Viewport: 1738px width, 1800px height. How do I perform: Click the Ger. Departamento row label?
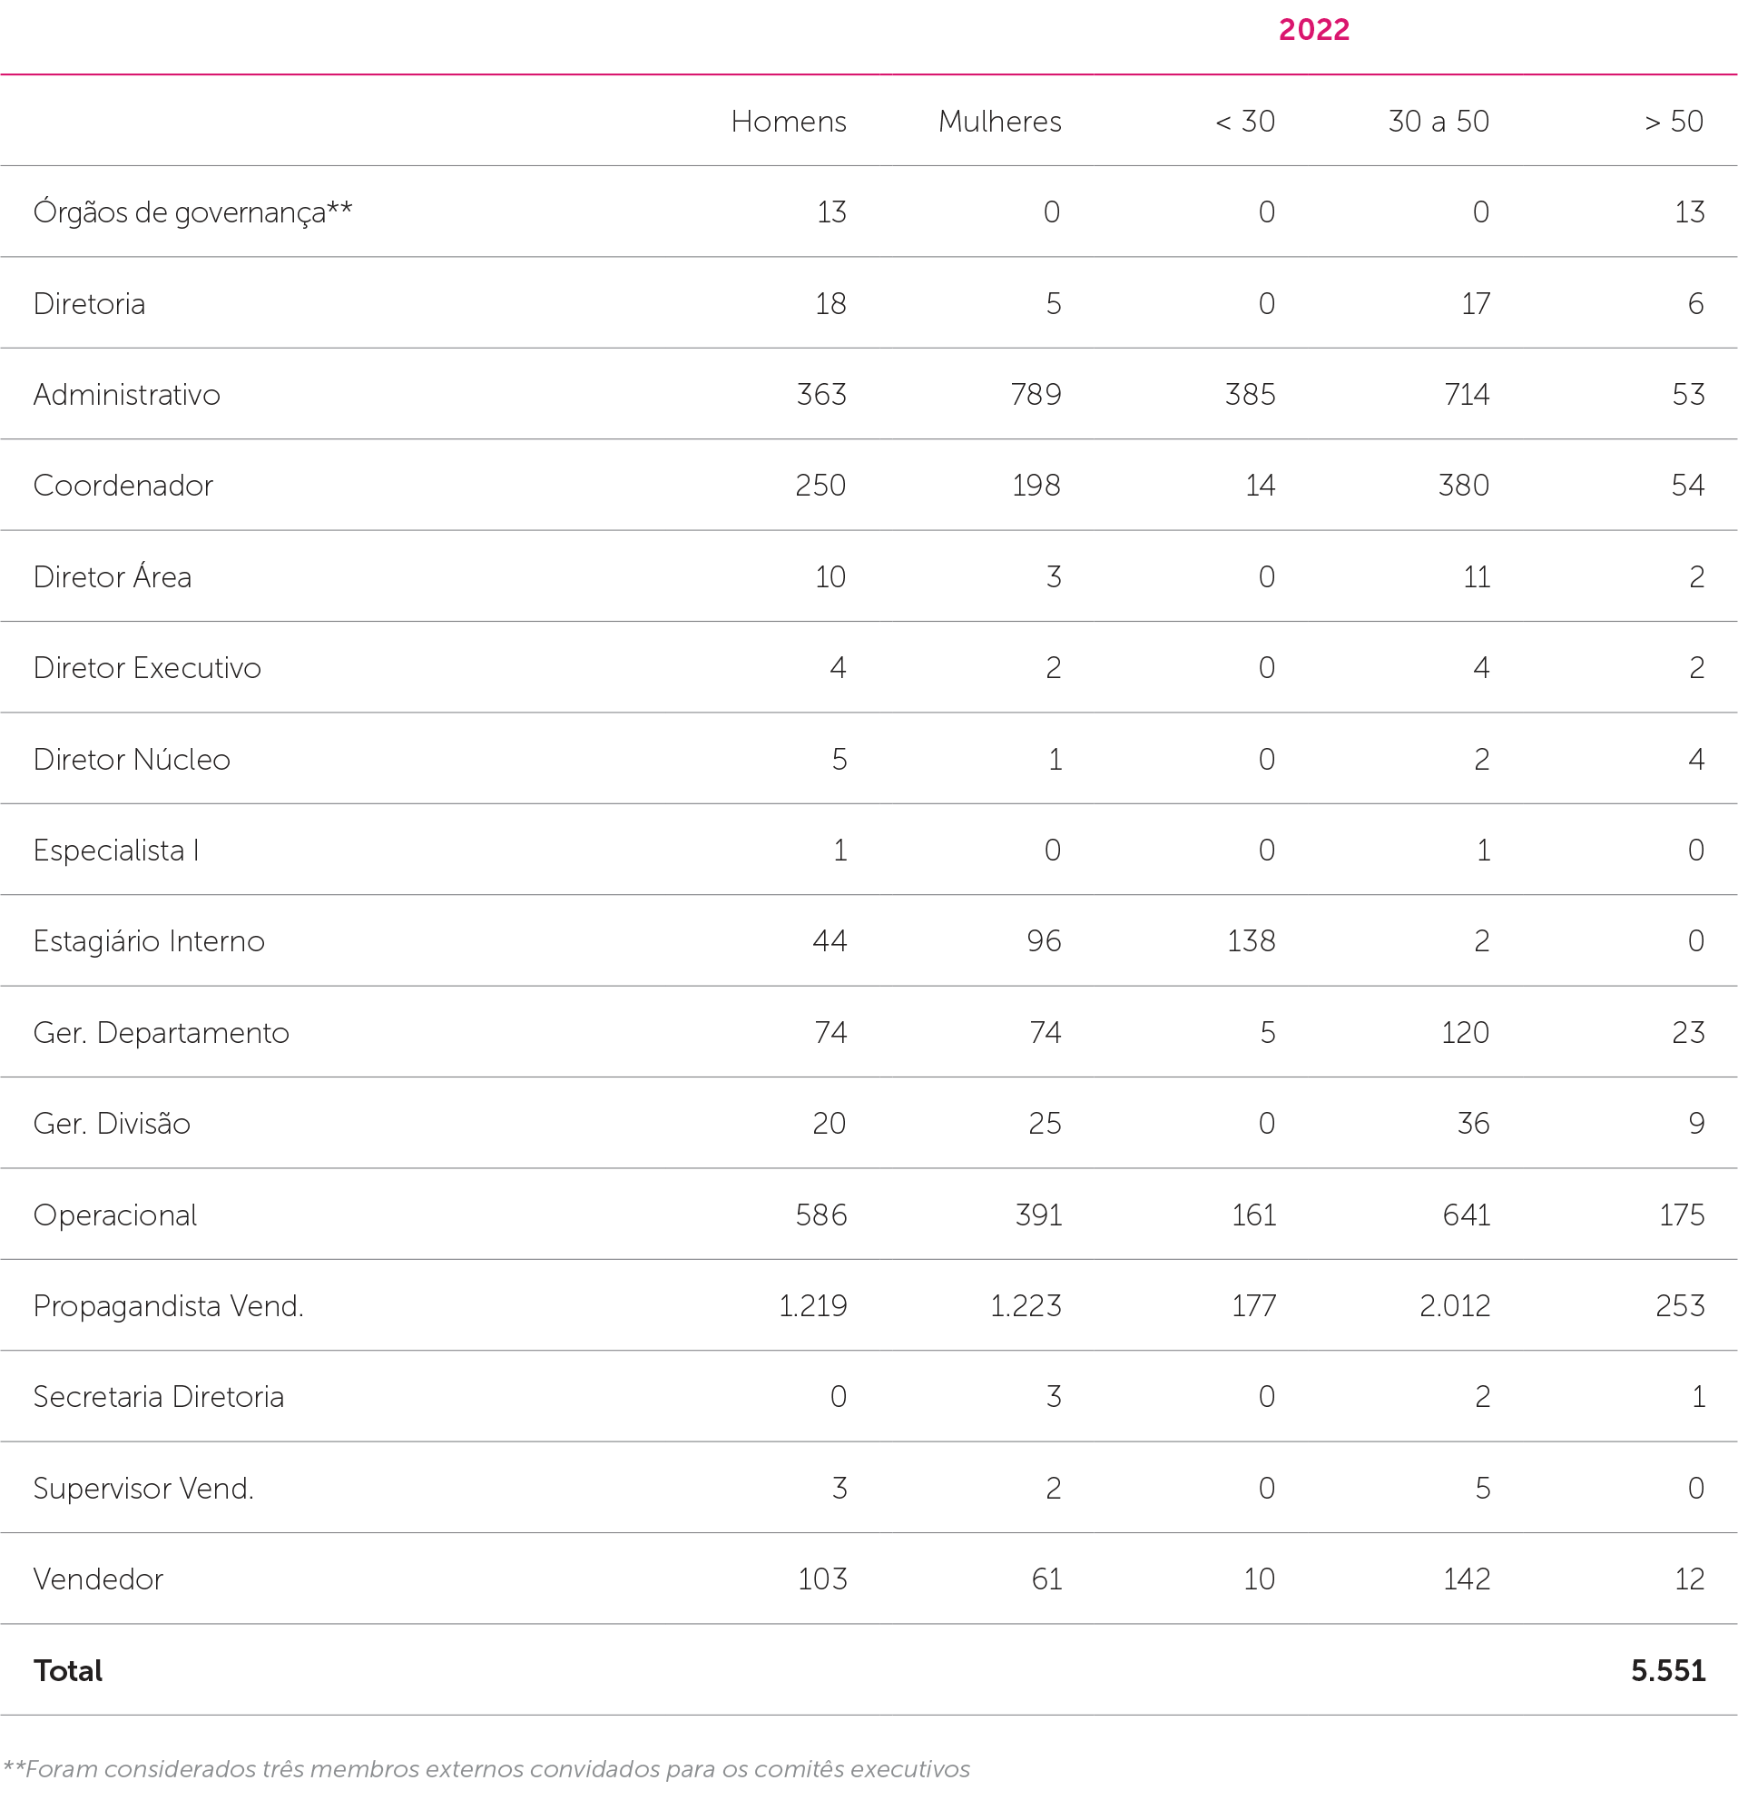161,1033
